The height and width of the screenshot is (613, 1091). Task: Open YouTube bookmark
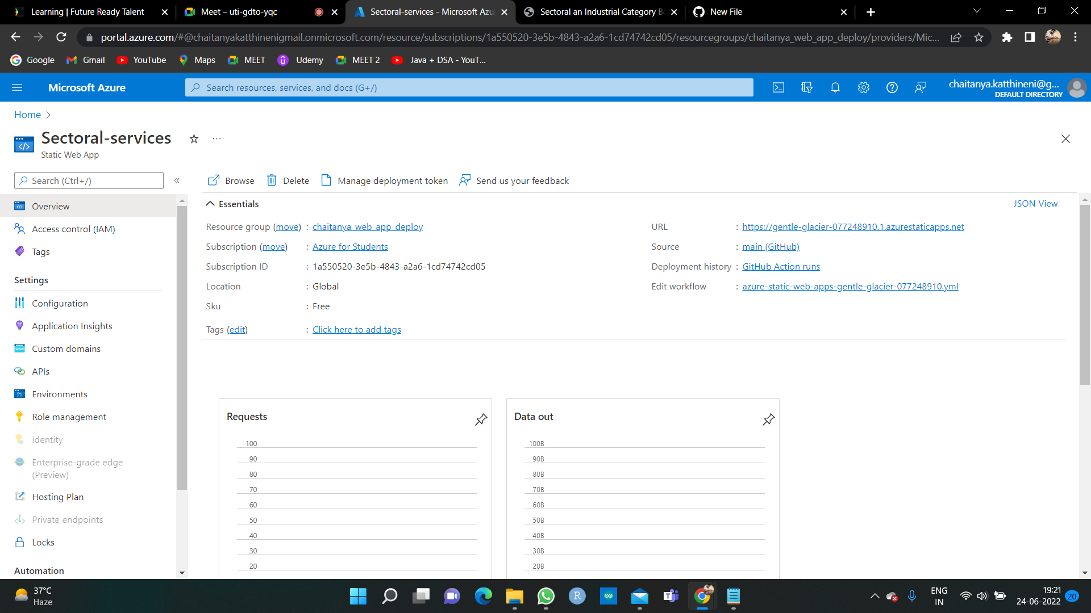(141, 60)
